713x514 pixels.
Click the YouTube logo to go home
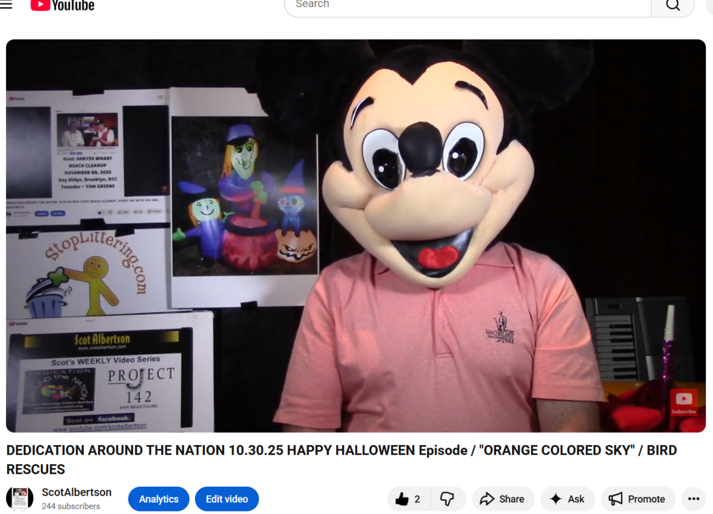tap(62, 5)
